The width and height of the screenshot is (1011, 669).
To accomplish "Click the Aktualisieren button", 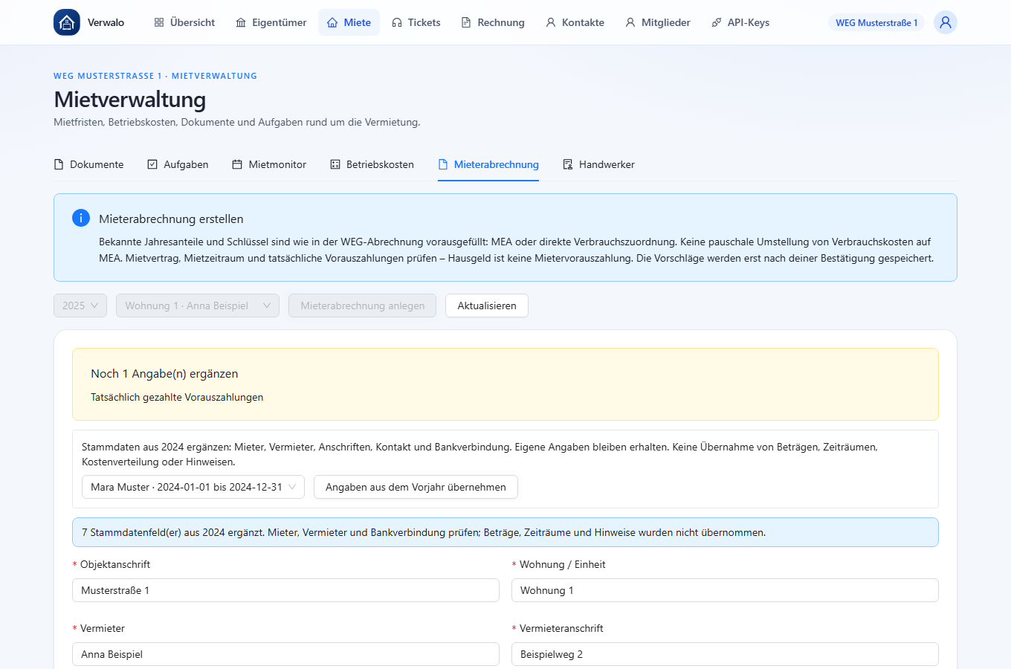I will (x=487, y=306).
